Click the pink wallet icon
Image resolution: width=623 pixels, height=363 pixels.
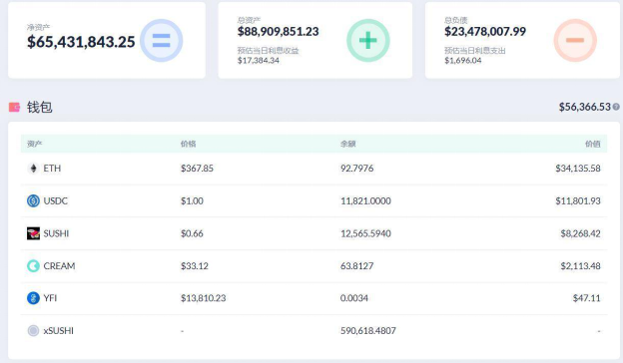[14, 107]
